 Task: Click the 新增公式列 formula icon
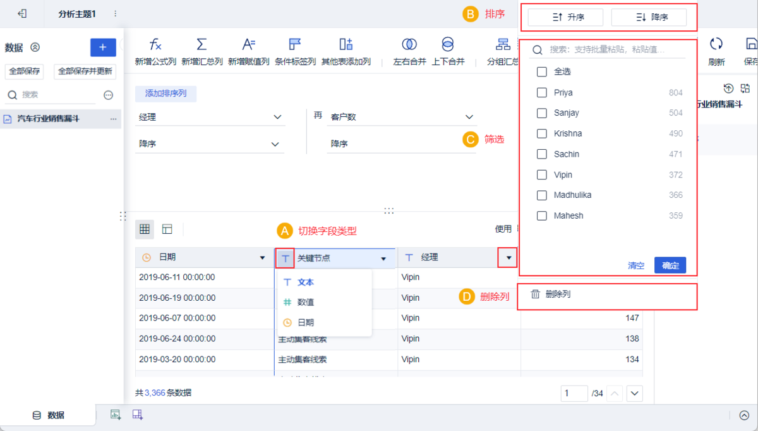[x=155, y=44]
